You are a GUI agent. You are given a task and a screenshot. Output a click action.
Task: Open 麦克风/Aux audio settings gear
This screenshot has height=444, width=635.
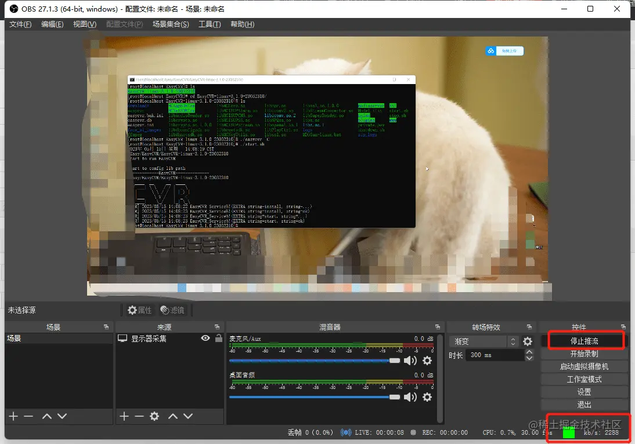(x=427, y=361)
